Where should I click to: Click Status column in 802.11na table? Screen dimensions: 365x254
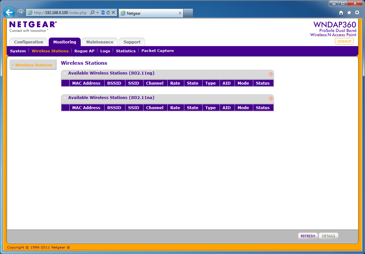(263, 108)
